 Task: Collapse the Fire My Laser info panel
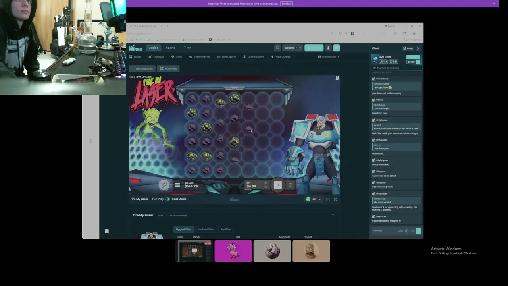point(333,215)
